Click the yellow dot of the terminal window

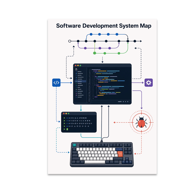[66, 113]
